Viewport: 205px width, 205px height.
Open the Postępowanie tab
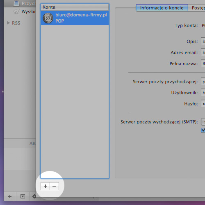coord(196,8)
